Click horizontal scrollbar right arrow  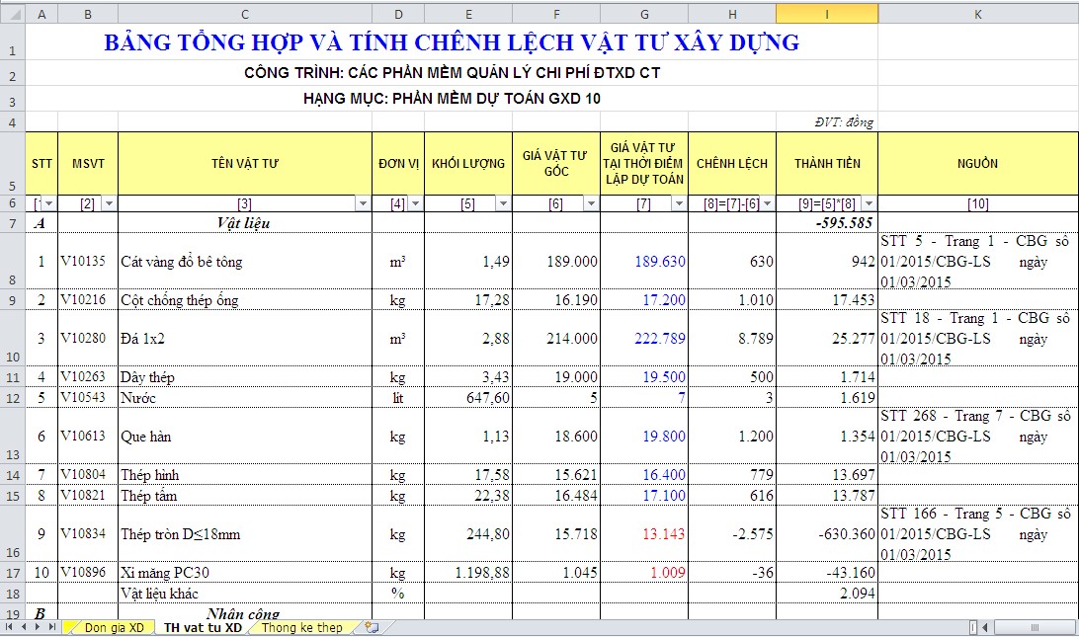coord(1071,627)
